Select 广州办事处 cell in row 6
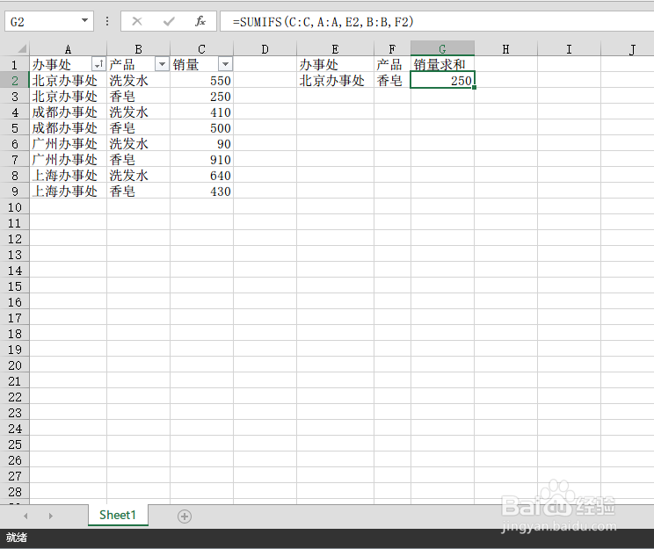The width and height of the screenshot is (654, 549). (x=68, y=143)
